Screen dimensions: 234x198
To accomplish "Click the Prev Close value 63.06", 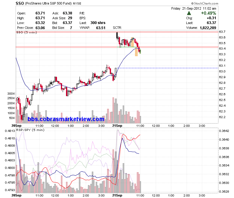I will pyautogui.click(x=40, y=28).
